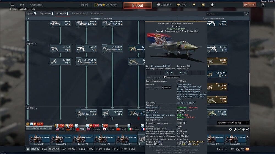Click the Рентген X-ray button
The height and width of the screenshot is (154, 275).
166,88
